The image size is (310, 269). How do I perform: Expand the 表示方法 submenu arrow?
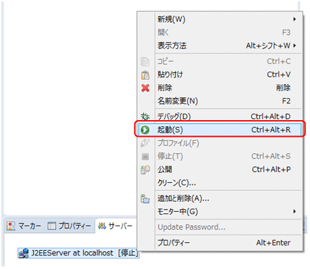(x=295, y=45)
